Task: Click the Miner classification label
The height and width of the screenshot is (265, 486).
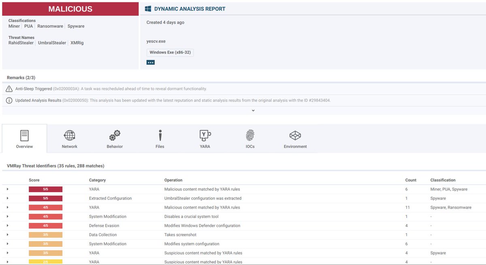Action: (14, 26)
